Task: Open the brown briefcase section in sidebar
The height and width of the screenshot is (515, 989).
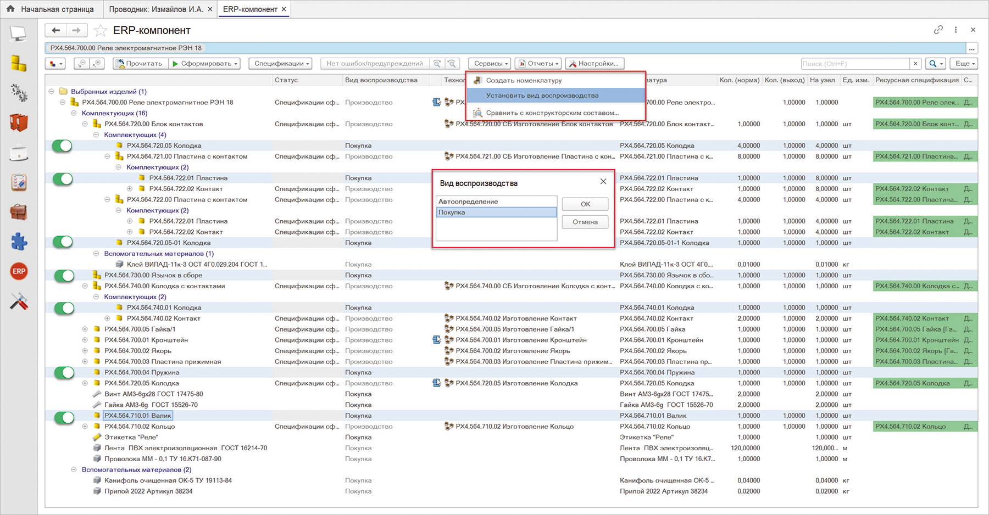Action: 19,212
